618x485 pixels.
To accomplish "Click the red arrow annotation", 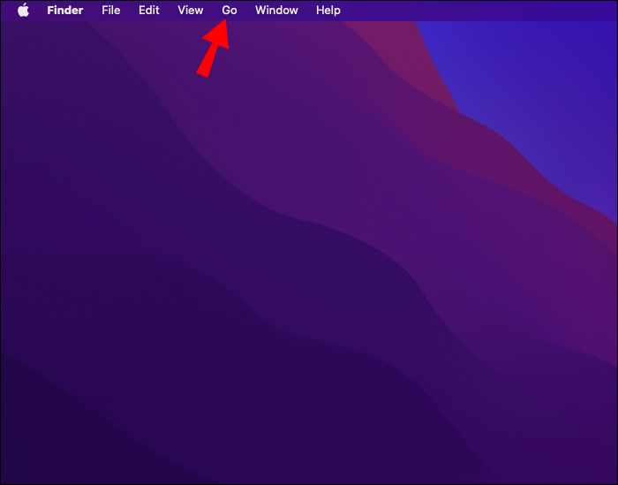I will click(x=214, y=48).
